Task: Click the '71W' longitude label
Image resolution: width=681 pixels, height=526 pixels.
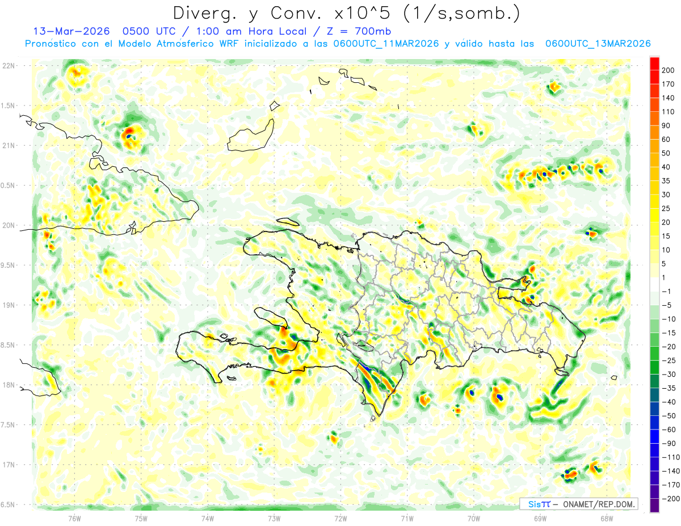Action: pos(407,518)
